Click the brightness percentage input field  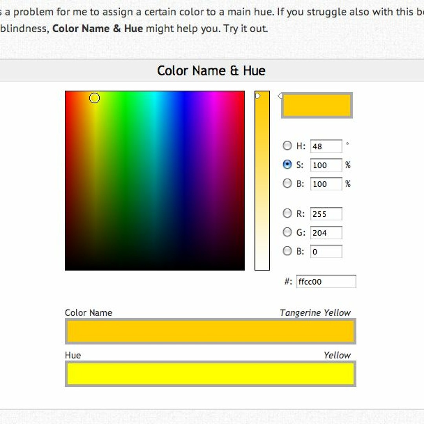click(x=326, y=184)
